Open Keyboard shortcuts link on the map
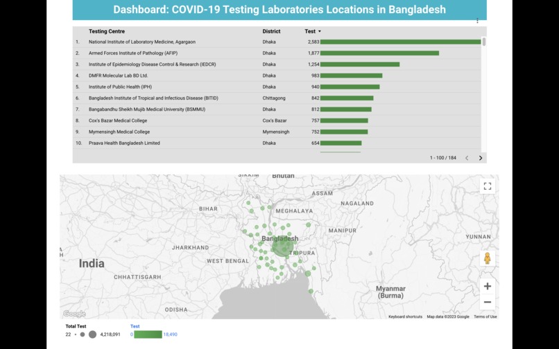559x349 pixels. click(x=405, y=316)
